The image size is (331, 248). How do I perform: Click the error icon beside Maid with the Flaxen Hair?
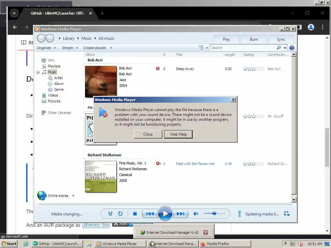[158, 163]
